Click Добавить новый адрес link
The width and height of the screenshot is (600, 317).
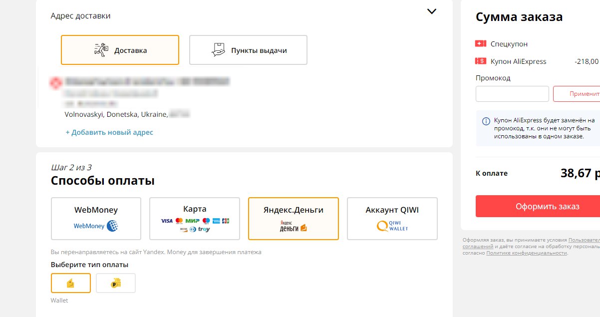(109, 132)
